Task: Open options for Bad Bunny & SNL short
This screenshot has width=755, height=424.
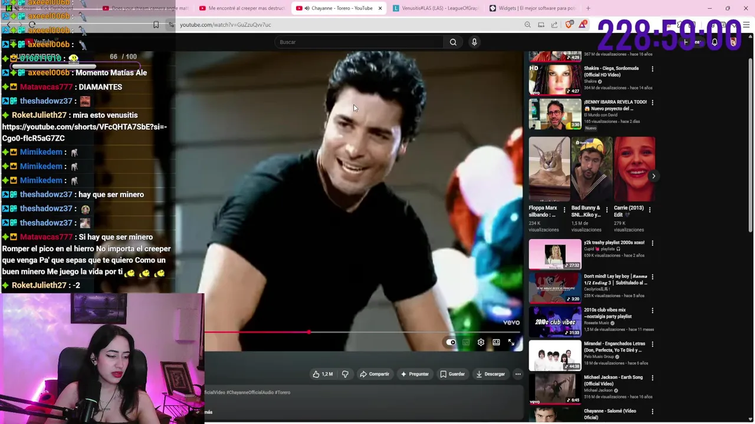Action: tap(606, 210)
